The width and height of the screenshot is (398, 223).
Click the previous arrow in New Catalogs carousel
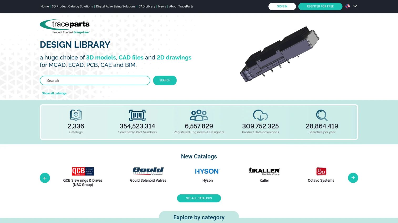(45, 178)
